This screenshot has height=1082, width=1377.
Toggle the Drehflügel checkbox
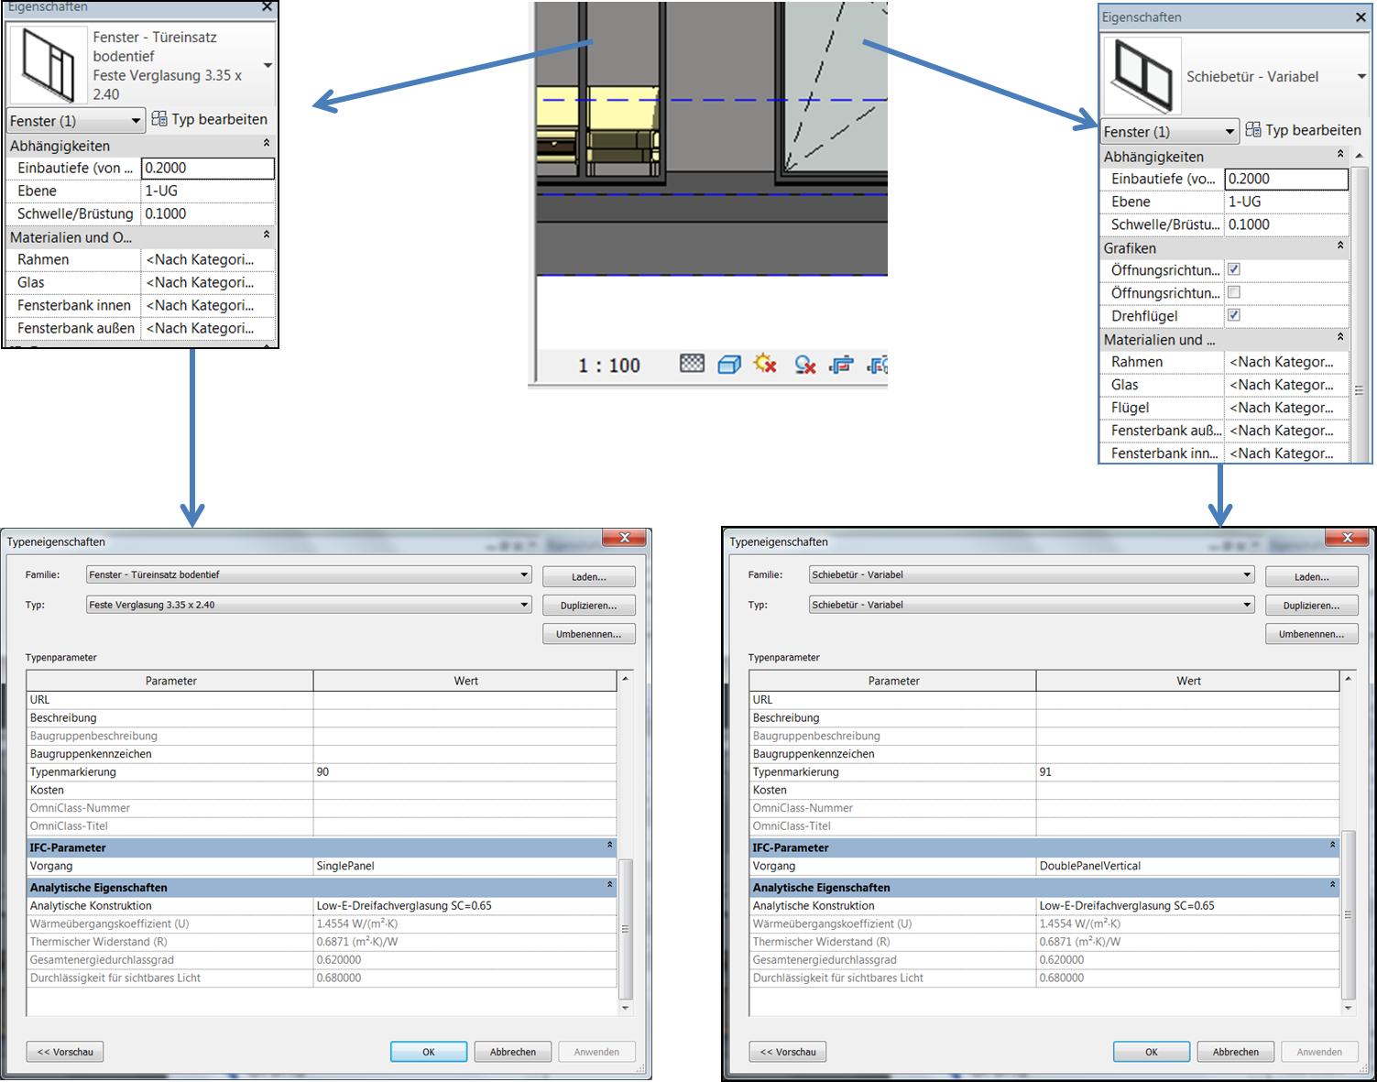click(1234, 315)
